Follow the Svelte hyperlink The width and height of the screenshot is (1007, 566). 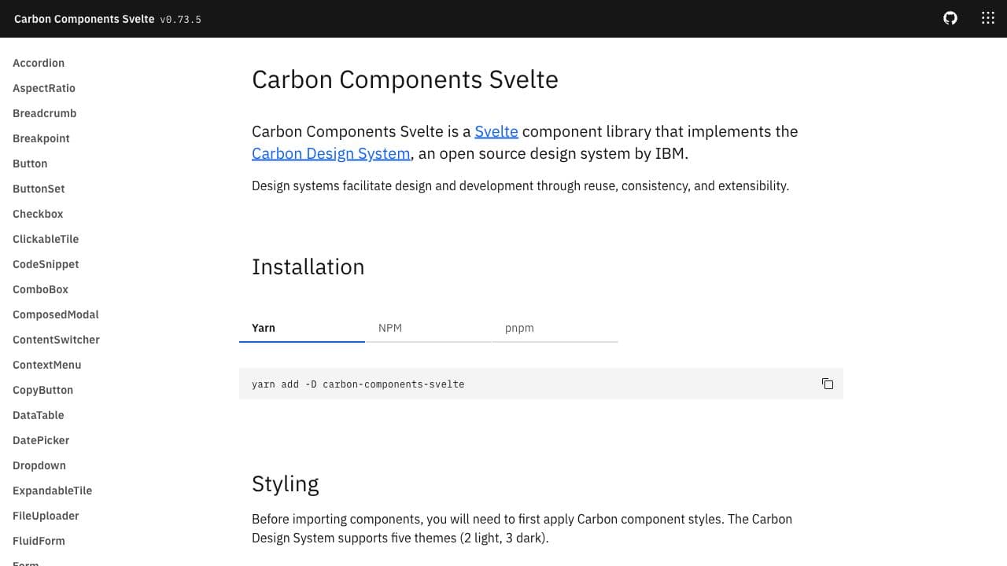(x=496, y=131)
